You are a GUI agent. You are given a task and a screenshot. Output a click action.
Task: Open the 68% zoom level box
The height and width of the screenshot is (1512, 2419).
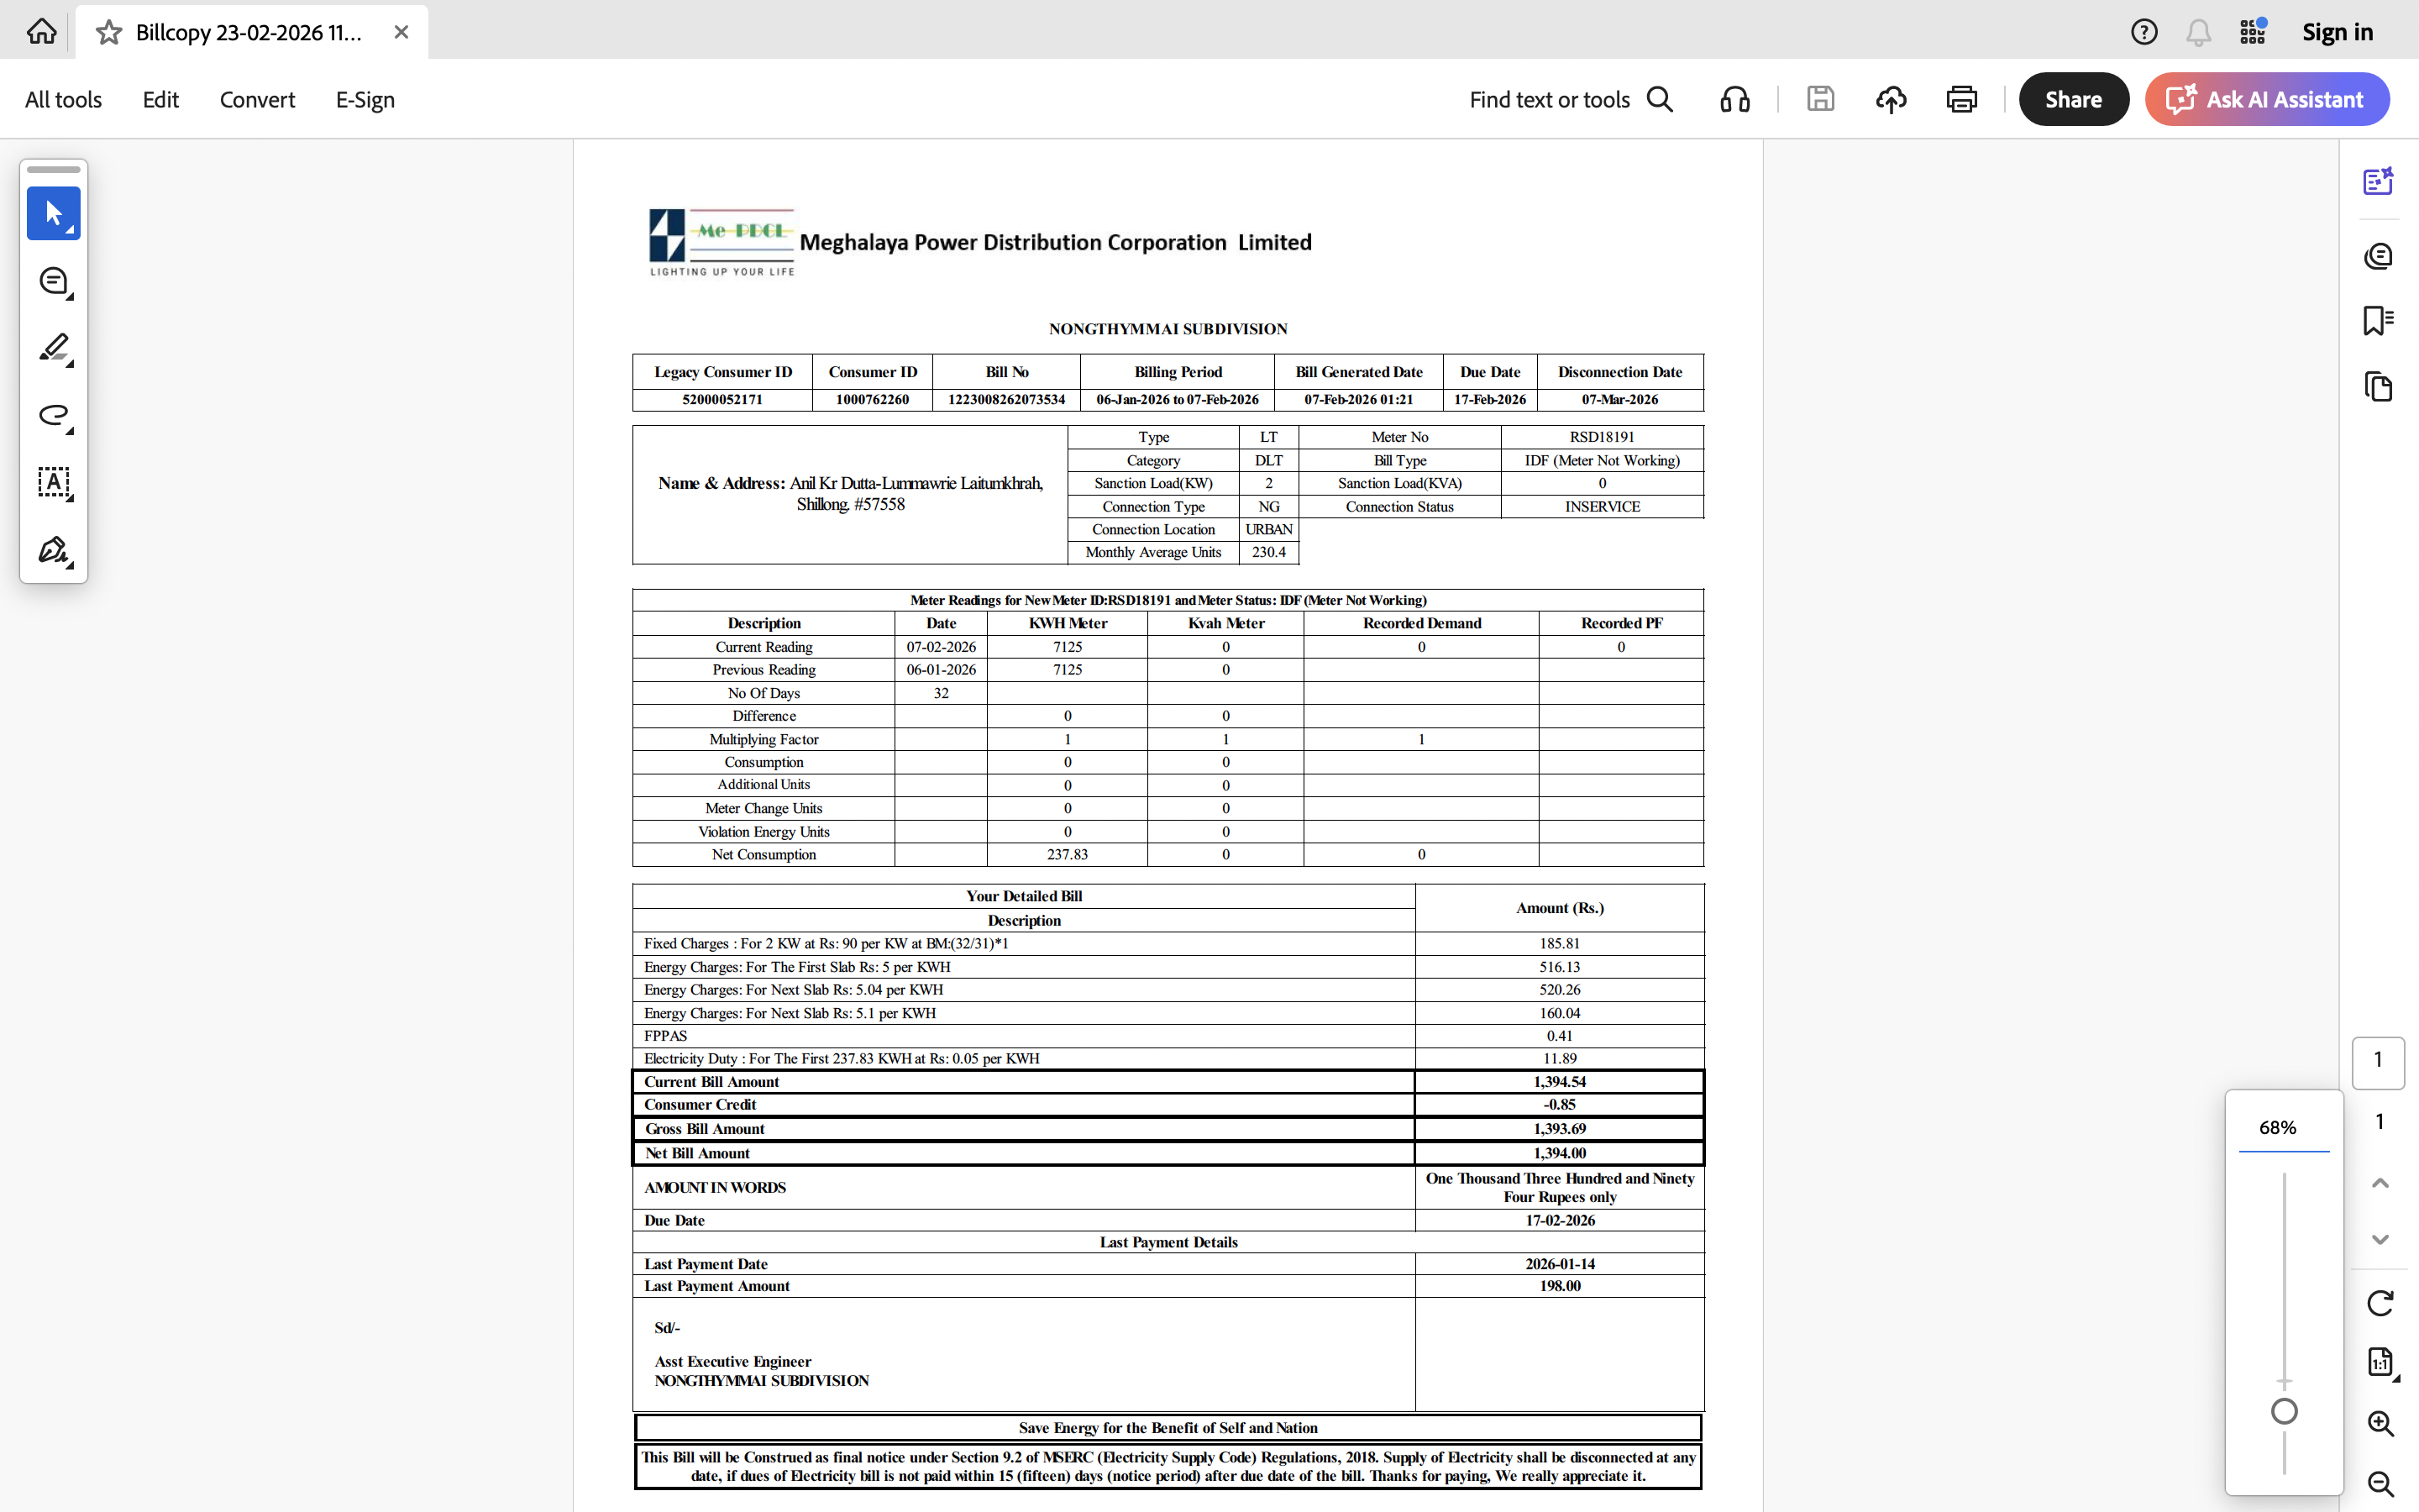click(2278, 1127)
